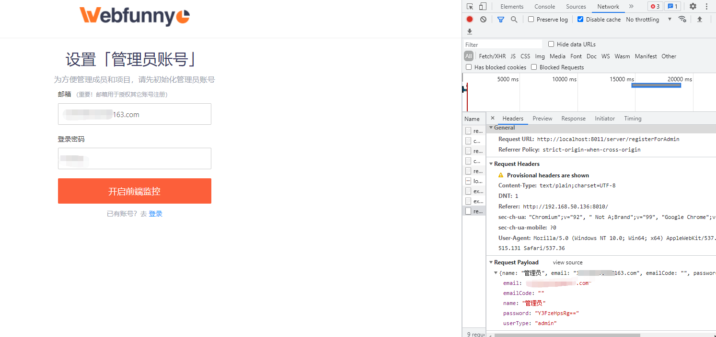716x337 pixels.
Task: Uncheck Disable cache checkbox
Action: tap(580, 19)
